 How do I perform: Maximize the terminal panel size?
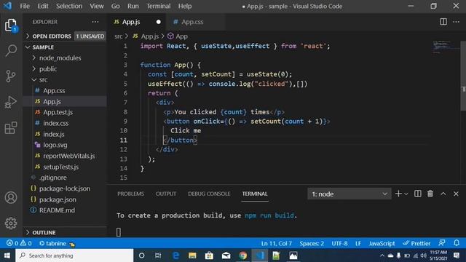click(443, 194)
